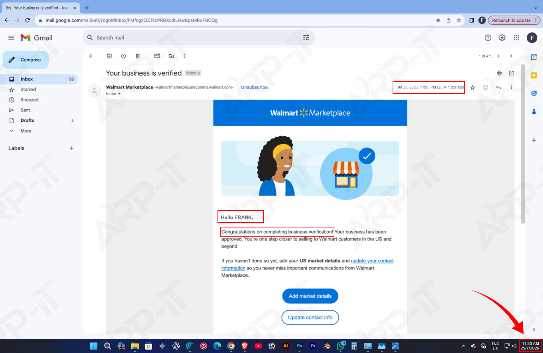
Task: Open the Chrome menu three dots
Action: pyautogui.click(x=536, y=20)
